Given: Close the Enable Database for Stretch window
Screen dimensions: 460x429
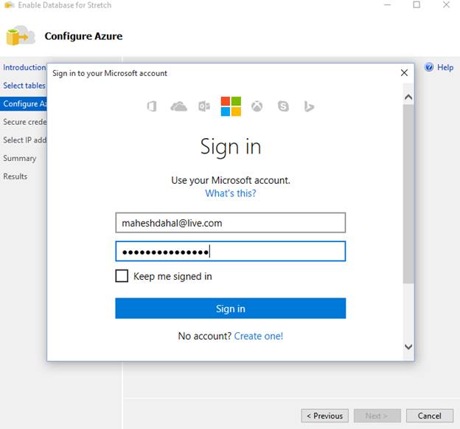Looking at the screenshot, I should pos(446,5).
